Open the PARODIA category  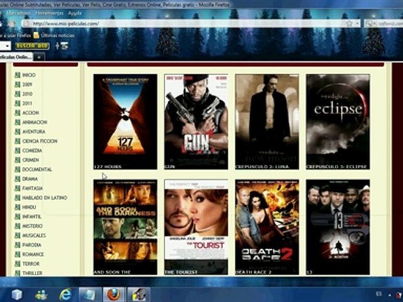[x=32, y=245]
